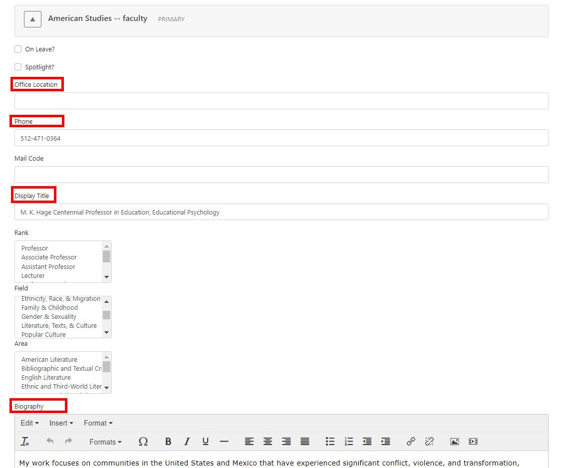Create a bulleted list
This screenshot has height=468, width=564.
(x=330, y=442)
